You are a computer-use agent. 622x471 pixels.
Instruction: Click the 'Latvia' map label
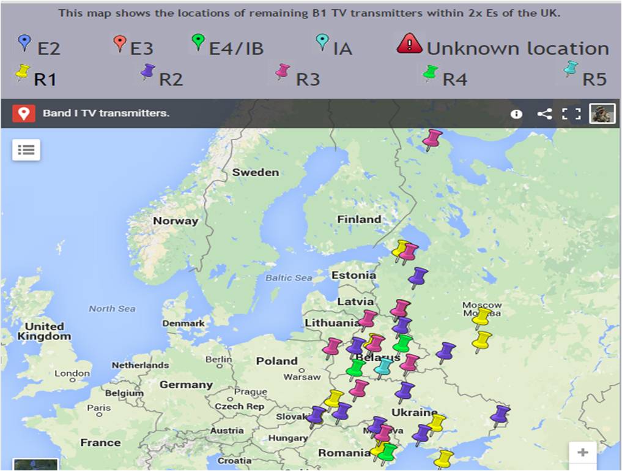(x=355, y=302)
